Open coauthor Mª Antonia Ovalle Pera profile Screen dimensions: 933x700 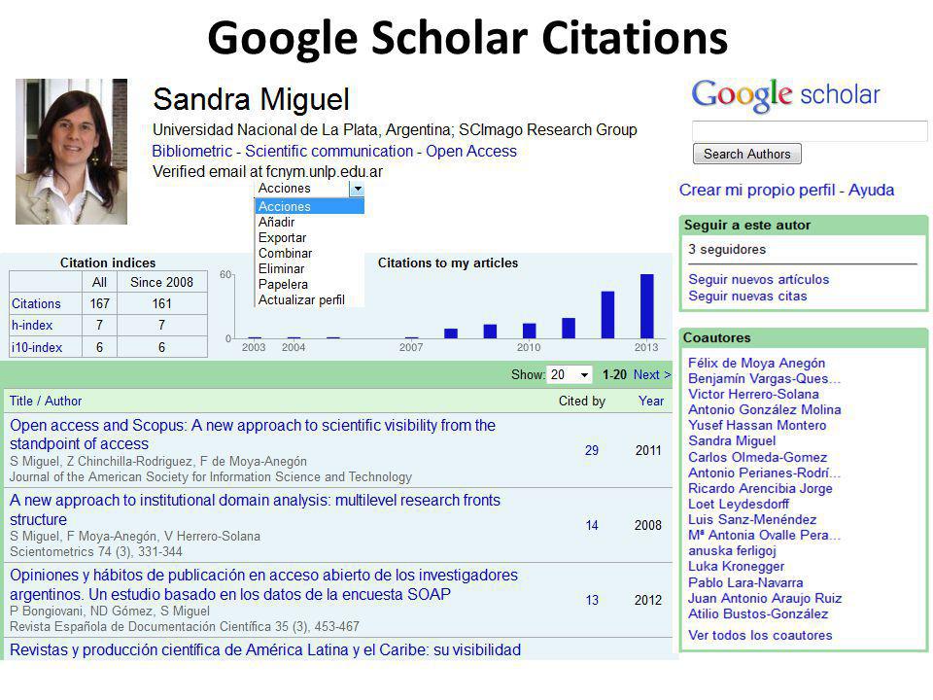coord(764,535)
